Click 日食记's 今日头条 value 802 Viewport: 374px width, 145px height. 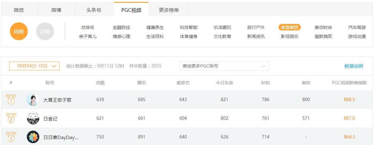point(224,118)
